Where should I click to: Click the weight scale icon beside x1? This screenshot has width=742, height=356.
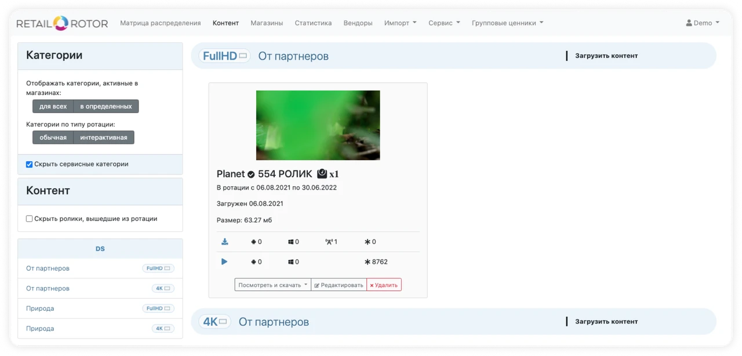(322, 174)
